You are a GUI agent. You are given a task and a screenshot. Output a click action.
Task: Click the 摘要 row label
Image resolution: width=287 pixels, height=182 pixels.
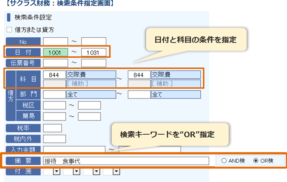[23, 161]
